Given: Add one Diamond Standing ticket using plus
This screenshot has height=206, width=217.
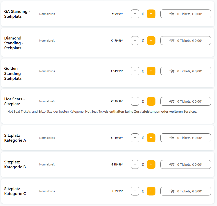Looking at the screenshot, I should (151, 41).
